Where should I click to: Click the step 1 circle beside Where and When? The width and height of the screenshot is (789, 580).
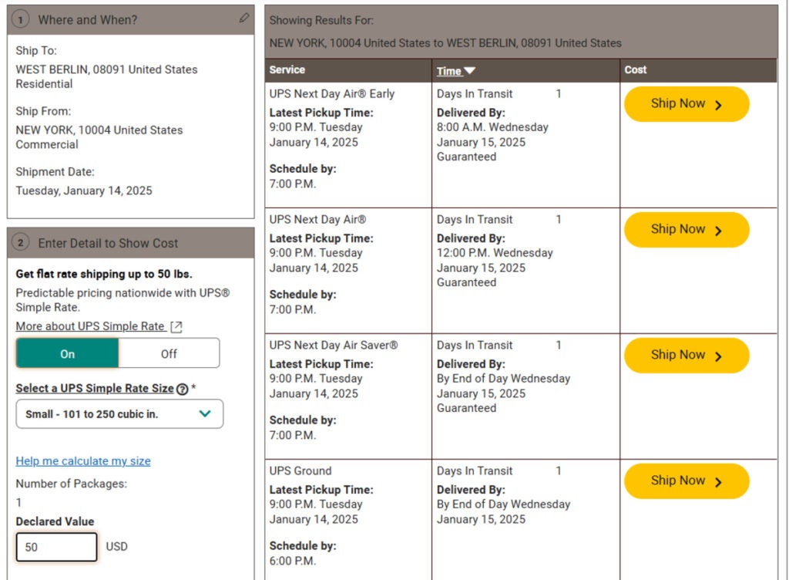(19, 20)
